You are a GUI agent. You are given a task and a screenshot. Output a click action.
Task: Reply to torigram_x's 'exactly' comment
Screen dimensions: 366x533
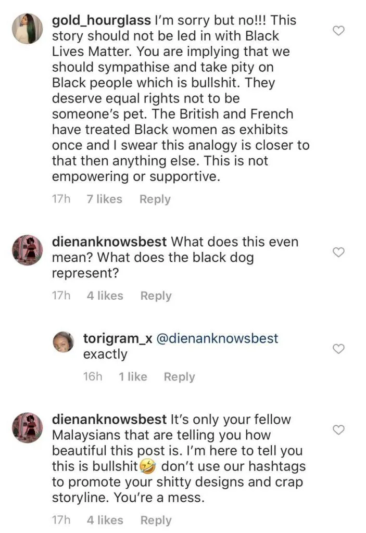click(x=179, y=377)
